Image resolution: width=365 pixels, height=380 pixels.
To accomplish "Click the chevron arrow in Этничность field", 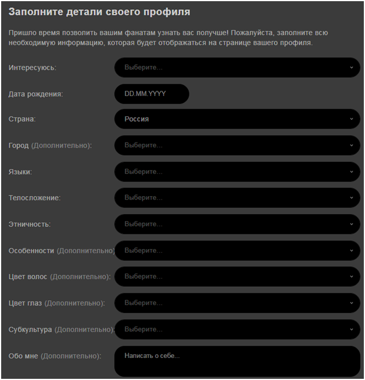I will (352, 224).
